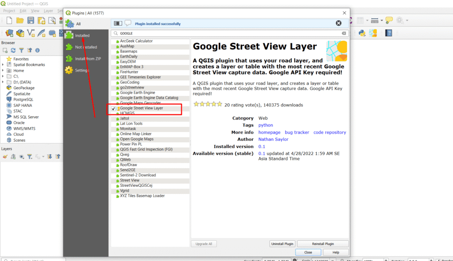Viewport: 453px width, 261px height.
Task: Select Google Earth Engine in plugin list
Action: (x=138, y=93)
